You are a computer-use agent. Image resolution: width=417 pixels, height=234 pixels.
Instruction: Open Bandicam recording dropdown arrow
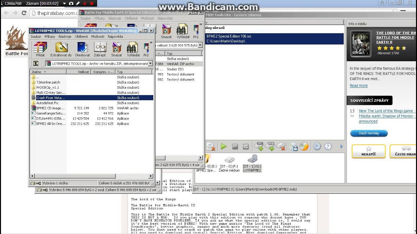click(x=65, y=4)
